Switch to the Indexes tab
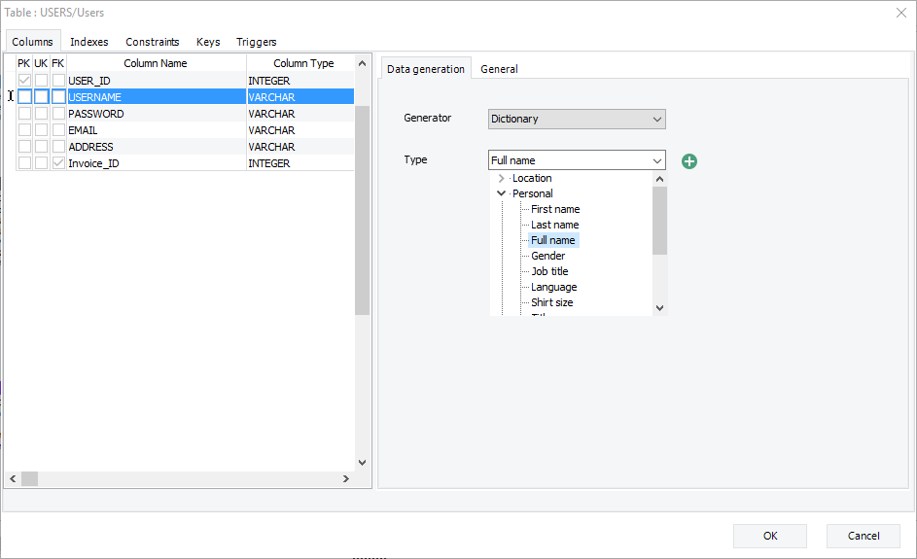917x559 pixels. click(x=89, y=42)
